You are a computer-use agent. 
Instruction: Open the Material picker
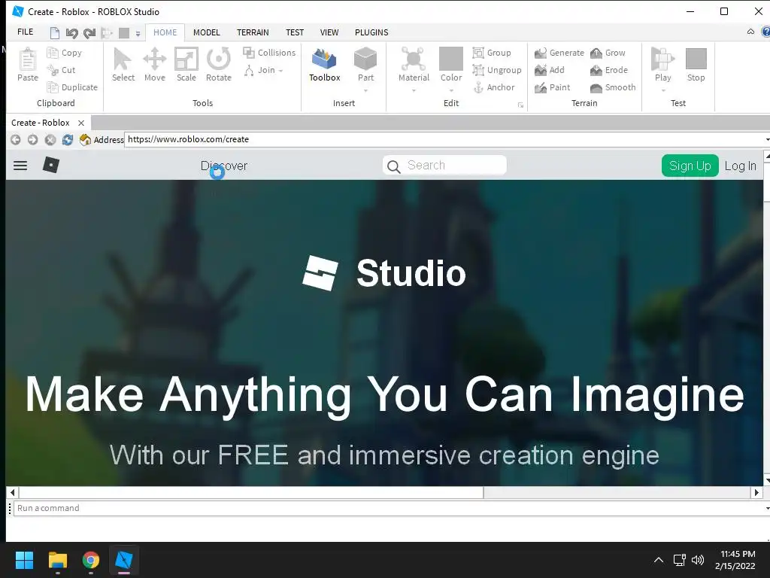tap(414, 65)
